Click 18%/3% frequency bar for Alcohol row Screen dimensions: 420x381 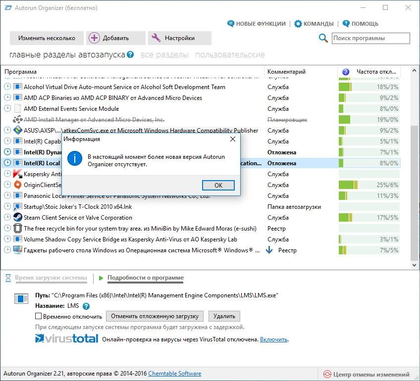[369, 87]
